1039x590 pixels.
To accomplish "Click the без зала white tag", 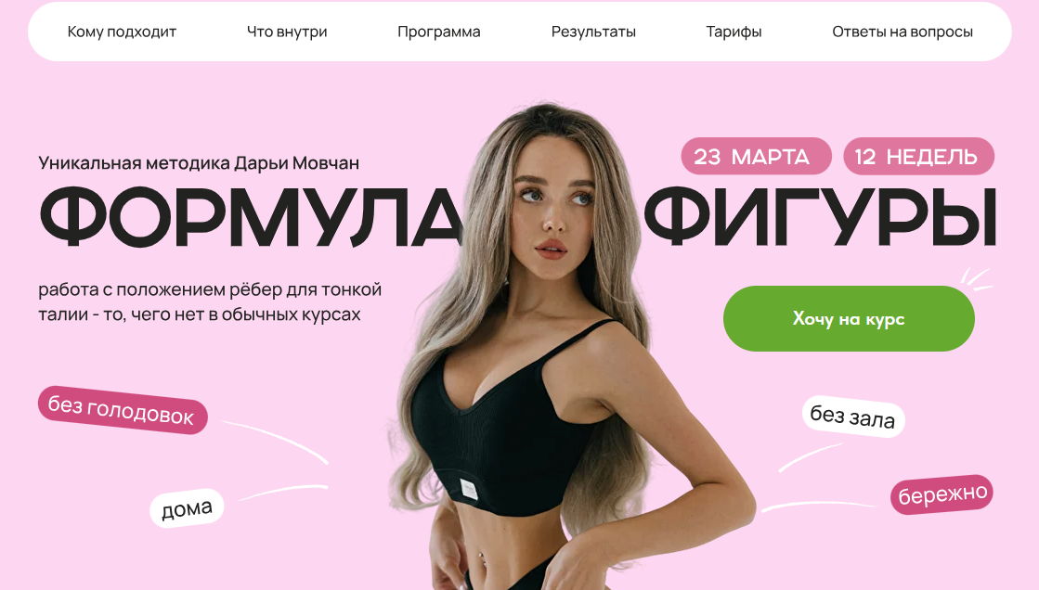I will click(x=852, y=417).
